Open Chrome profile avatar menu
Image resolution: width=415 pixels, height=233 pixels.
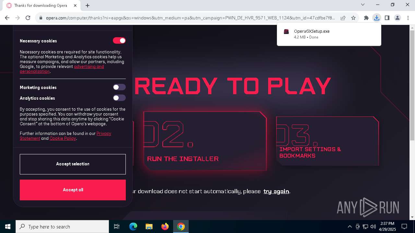click(397, 18)
